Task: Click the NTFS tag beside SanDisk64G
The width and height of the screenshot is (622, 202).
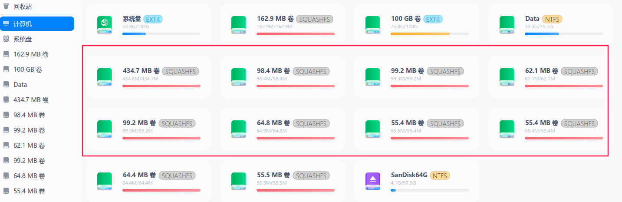Action: point(440,176)
